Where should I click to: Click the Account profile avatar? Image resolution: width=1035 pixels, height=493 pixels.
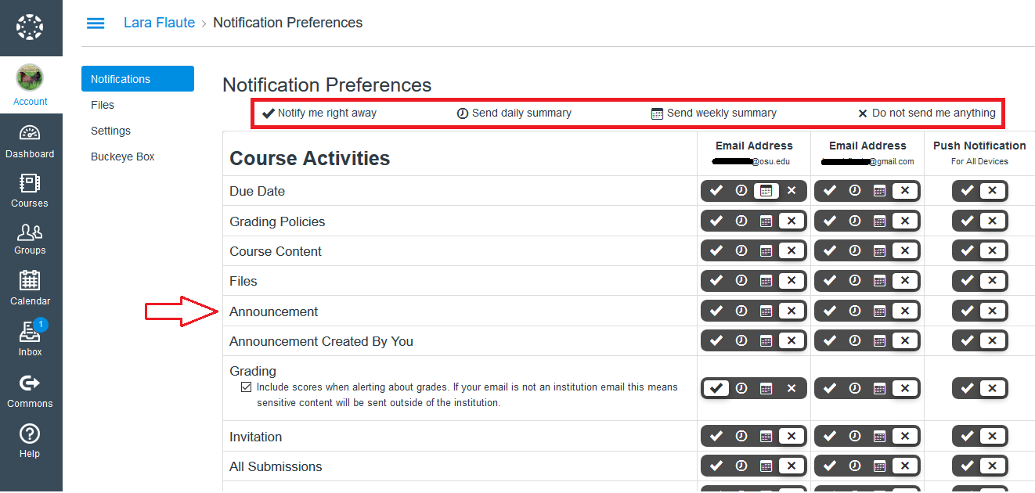pyautogui.click(x=30, y=79)
